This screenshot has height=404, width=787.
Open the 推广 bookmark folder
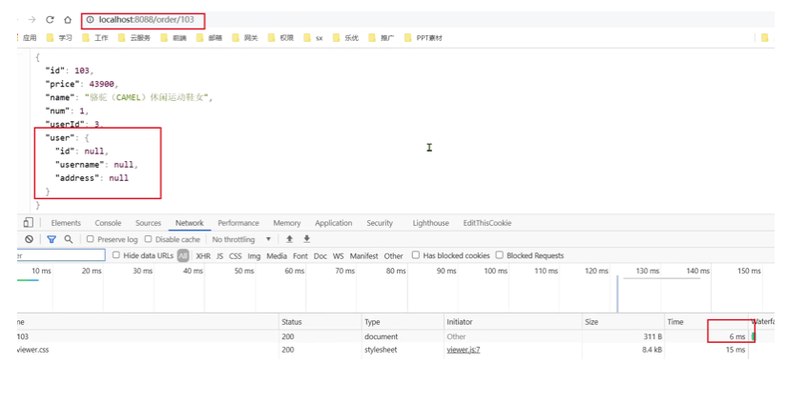(382, 37)
